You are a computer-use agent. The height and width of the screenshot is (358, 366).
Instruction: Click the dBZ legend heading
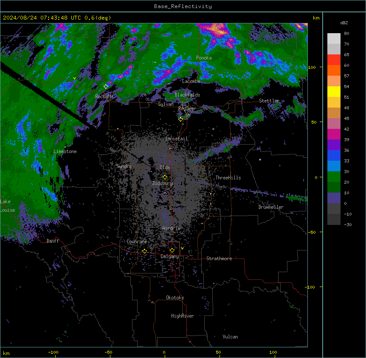pyautogui.click(x=344, y=23)
